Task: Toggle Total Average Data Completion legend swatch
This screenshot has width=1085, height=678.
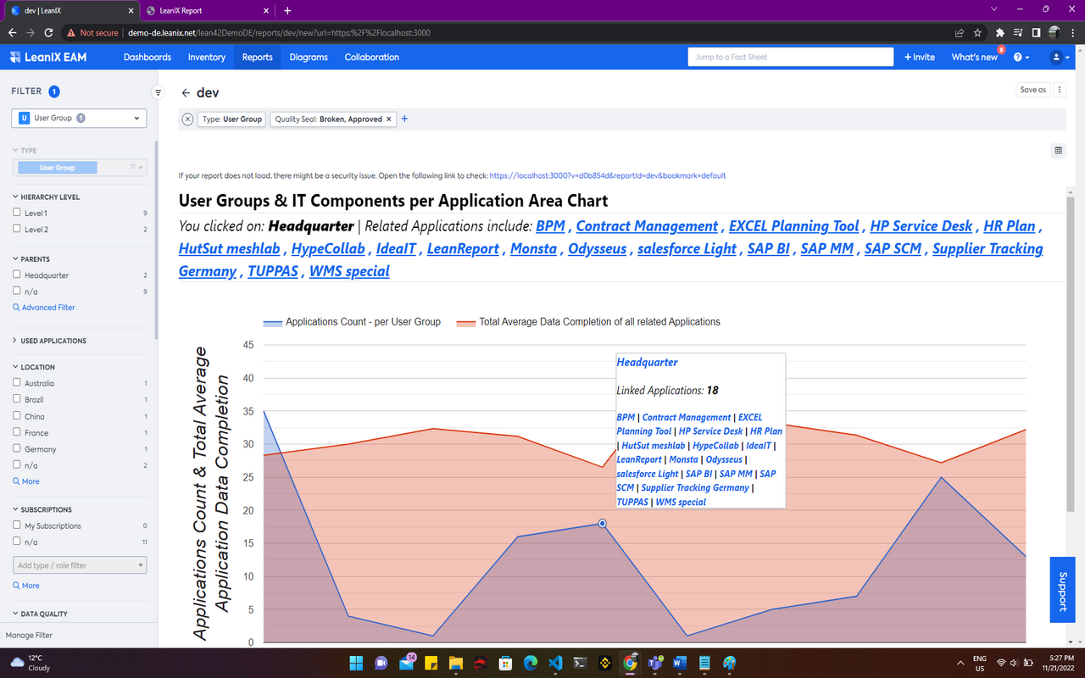Action: [x=465, y=322]
